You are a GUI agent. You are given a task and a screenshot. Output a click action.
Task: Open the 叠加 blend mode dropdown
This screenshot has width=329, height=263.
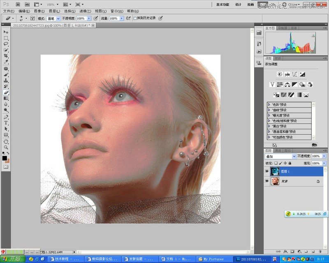[x=280, y=157]
